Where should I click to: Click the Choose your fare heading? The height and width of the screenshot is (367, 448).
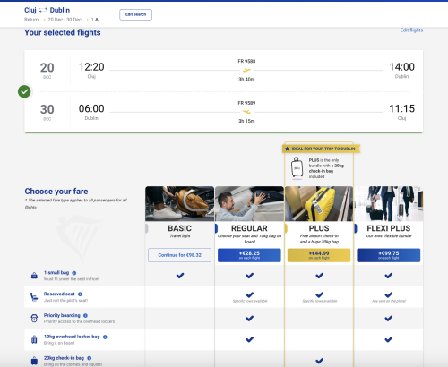coord(56,192)
